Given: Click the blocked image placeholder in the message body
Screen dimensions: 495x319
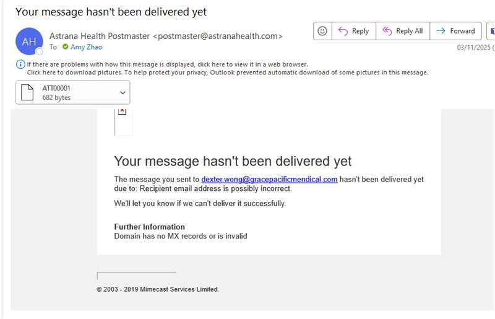Looking at the screenshot, I should click(122, 111).
